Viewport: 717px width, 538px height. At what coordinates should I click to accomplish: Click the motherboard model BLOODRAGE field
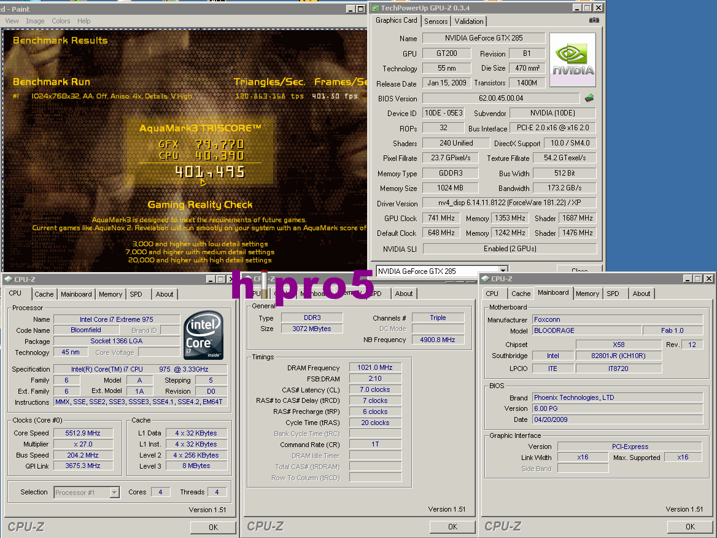pos(587,330)
